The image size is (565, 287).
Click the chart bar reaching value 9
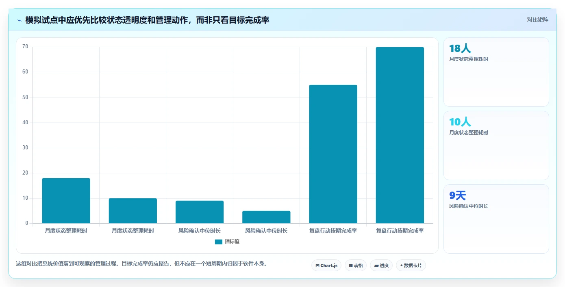(200, 212)
